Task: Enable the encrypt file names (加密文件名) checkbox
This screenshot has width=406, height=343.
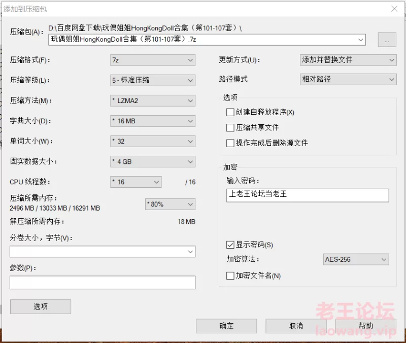Action: pyautogui.click(x=230, y=276)
